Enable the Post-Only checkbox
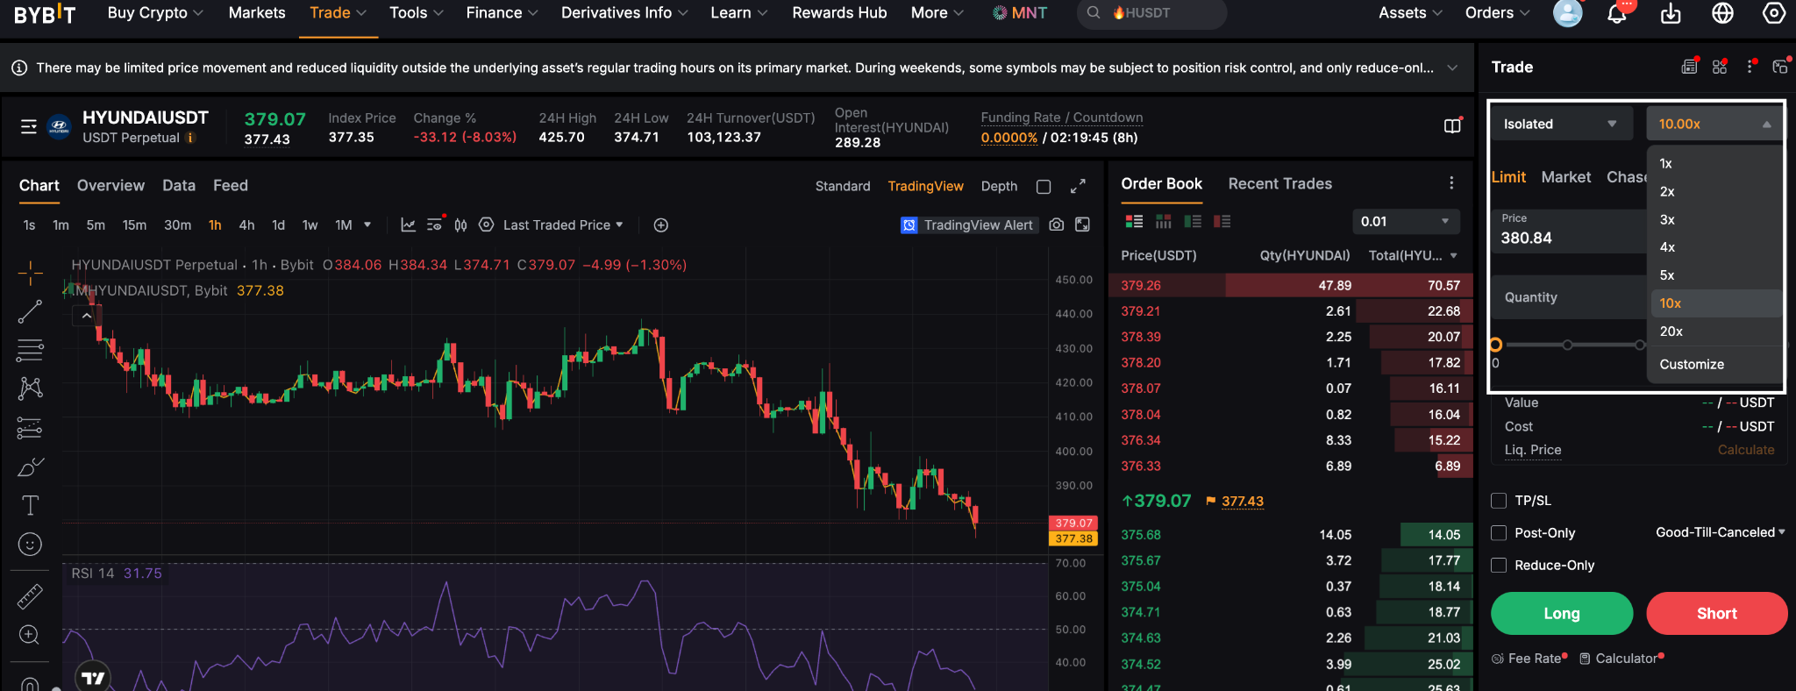The width and height of the screenshot is (1796, 691). coord(1499,533)
